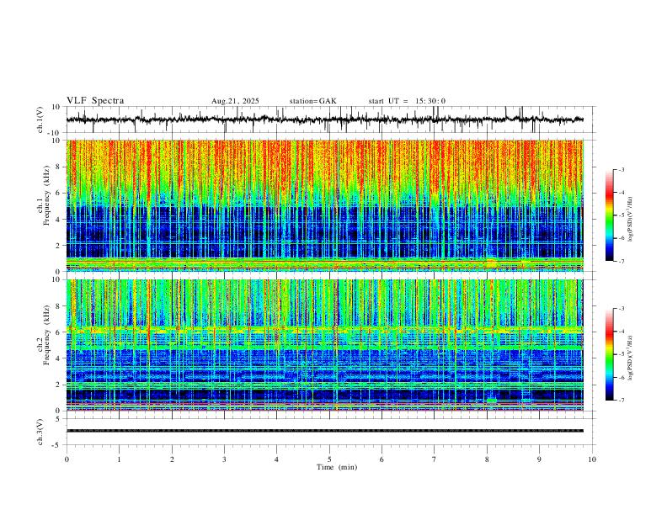Viewport: 667px width, 515px height.
Task: Click the lower ch.2 PSD colorbar
Action: [x=610, y=354]
